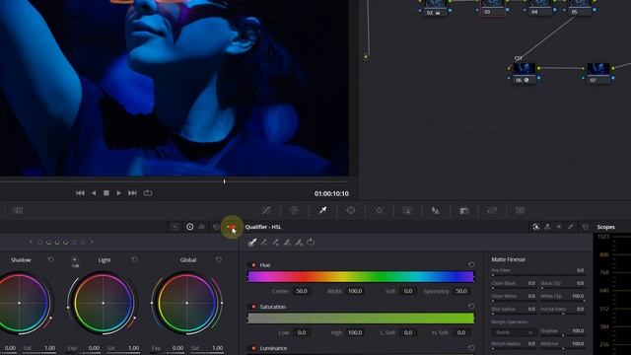Click the playhead on the viewer scrub bar
The image size is (631, 355).
(224, 181)
